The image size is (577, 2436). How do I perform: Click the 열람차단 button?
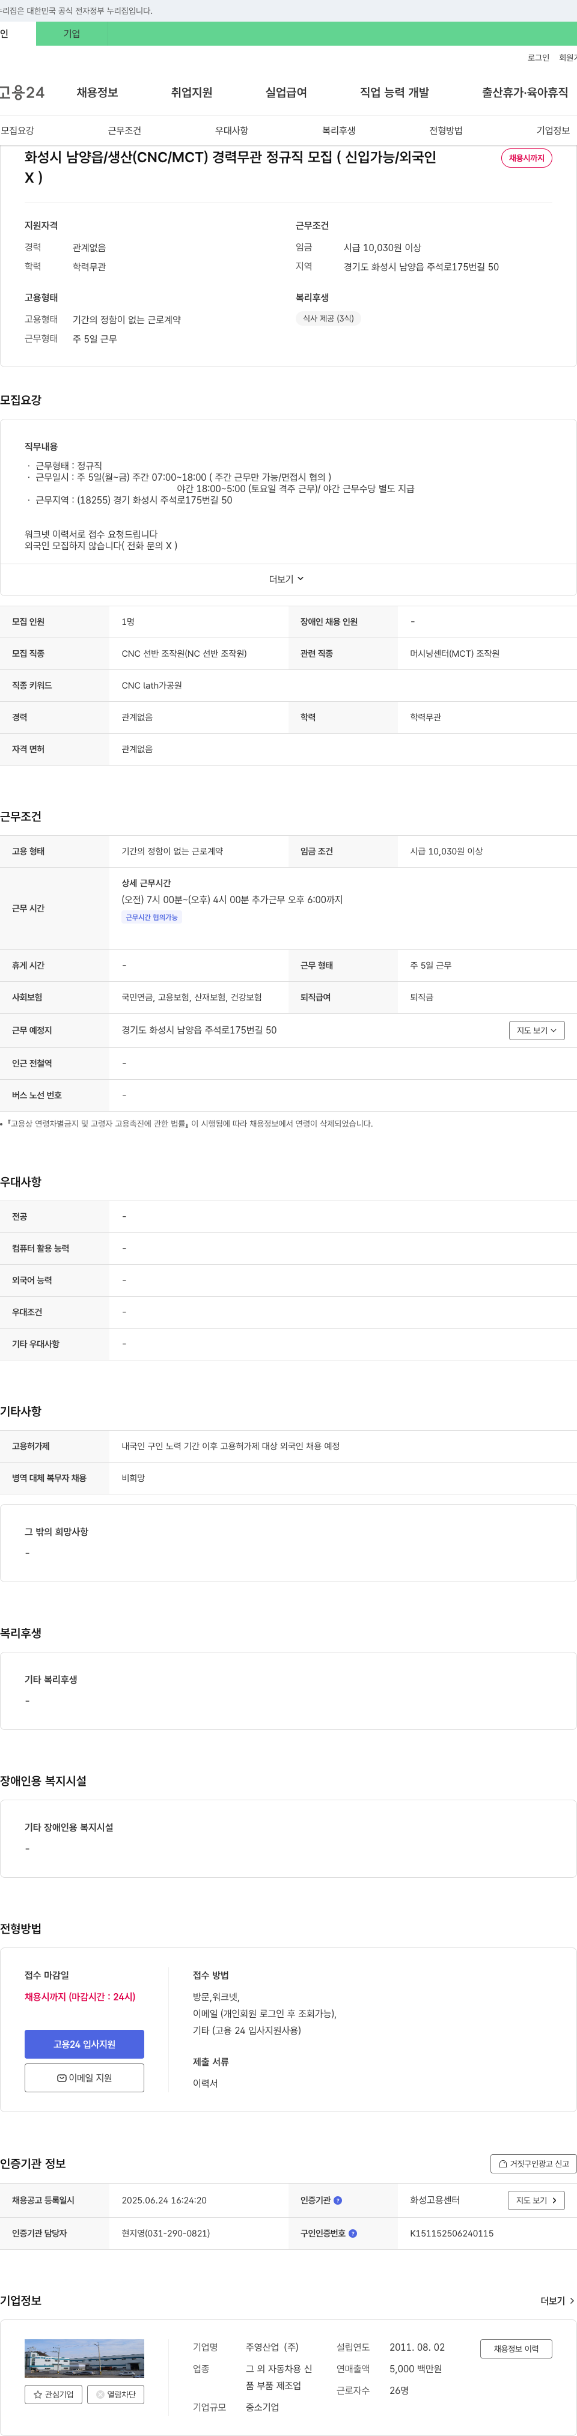click(x=117, y=2395)
